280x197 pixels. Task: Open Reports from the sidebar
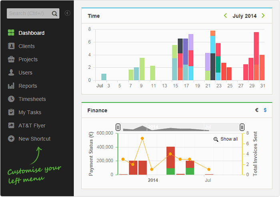(28, 86)
